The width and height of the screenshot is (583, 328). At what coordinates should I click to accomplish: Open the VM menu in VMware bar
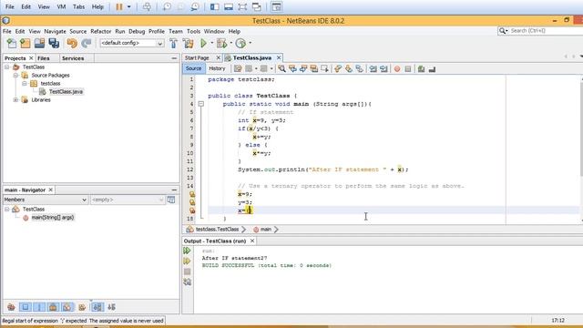pyautogui.click(x=61, y=6)
